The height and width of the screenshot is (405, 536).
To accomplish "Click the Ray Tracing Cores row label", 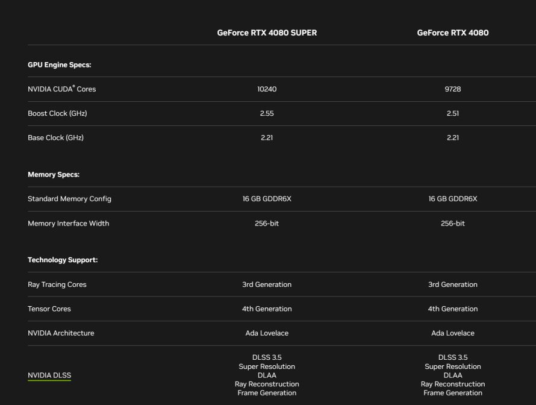I will tap(57, 284).
